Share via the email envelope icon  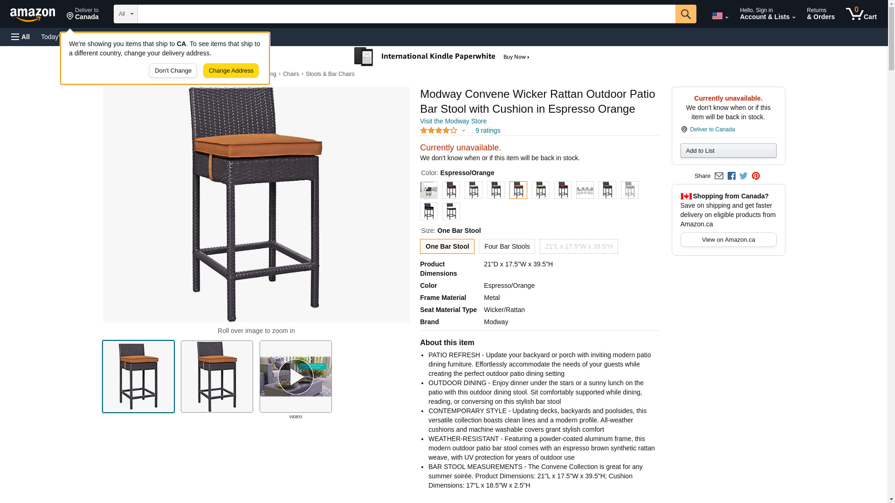719,176
